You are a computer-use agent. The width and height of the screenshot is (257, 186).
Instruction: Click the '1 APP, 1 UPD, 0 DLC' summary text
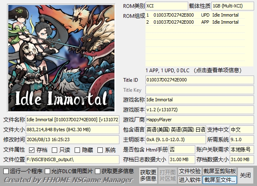tap(167, 71)
